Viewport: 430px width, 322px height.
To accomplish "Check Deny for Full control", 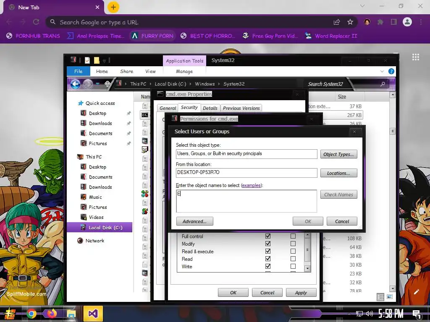I will [293, 236].
